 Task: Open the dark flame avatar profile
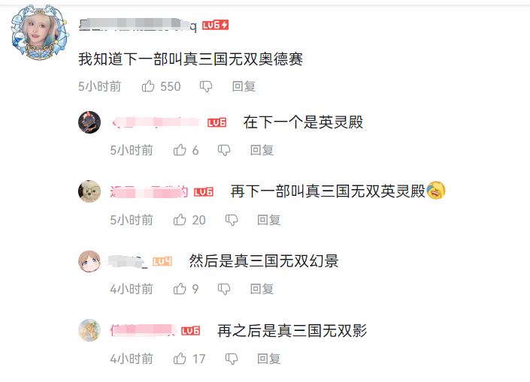[x=89, y=122]
